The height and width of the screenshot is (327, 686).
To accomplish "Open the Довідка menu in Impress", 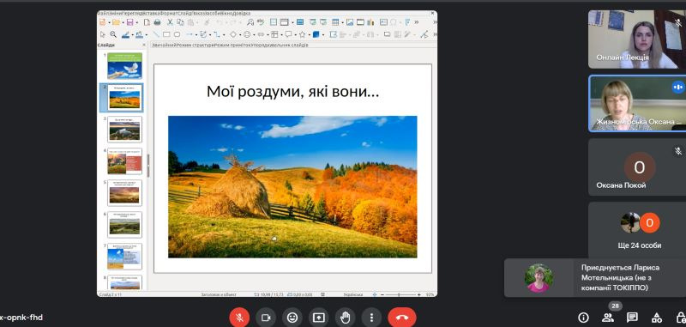I will coord(243,14).
